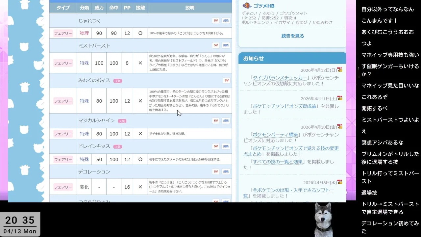This screenshot has width=421, height=237.
Task: Click the chat comment デコレーション初めてみた
Action: pyautogui.click(x=390, y=227)
